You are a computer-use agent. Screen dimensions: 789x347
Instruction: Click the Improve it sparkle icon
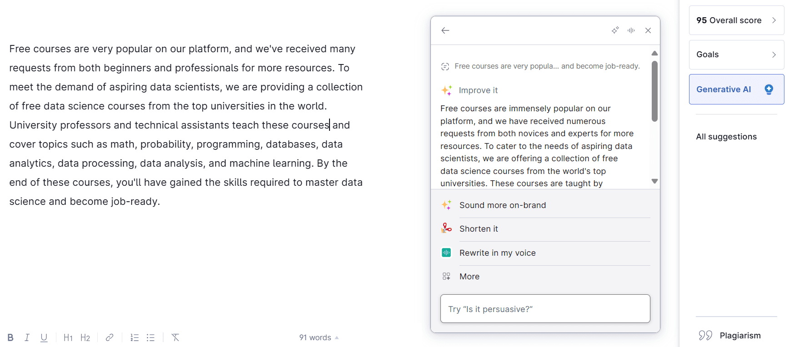click(x=447, y=90)
